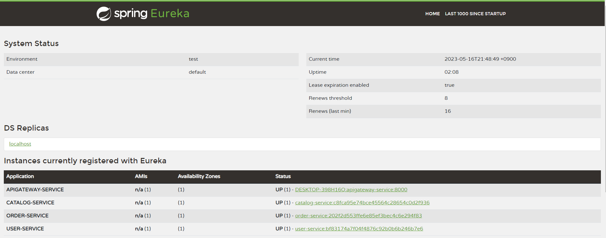The width and height of the screenshot is (606, 238).
Task: Click the System Status heading
Action: (x=31, y=44)
